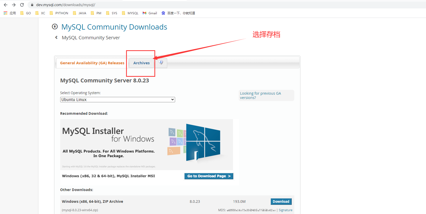Click Go to Download Page button
Screen dimensions: 426x214
pyautogui.click(x=209, y=176)
